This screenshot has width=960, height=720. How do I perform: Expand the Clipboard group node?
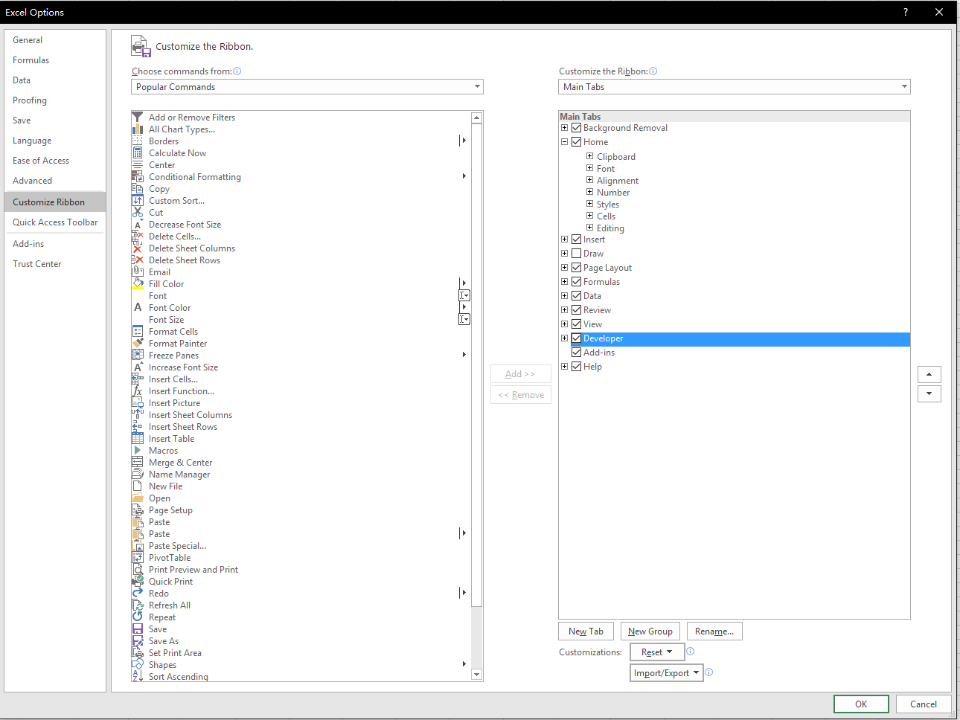point(589,156)
